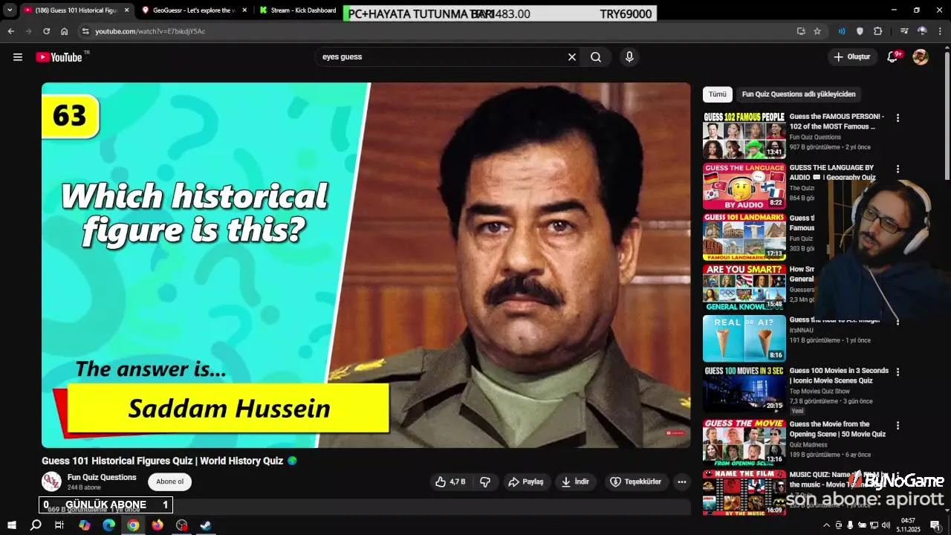951x535 pixels.
Task: Switch to the GeoGuessr browser tab
Action: (193, 10)
